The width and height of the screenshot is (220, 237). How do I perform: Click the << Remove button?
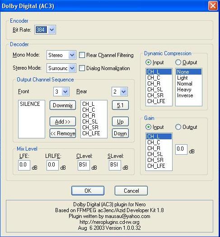click(63, 133)
